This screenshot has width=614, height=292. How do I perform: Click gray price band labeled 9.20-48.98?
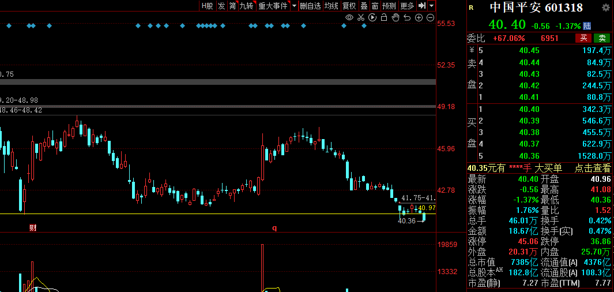point(218,107)
